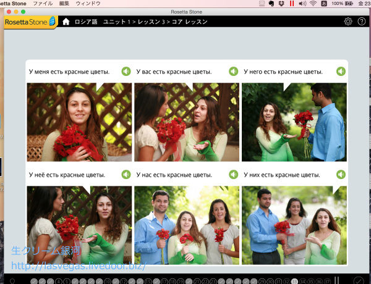This screenshot has width=371, height=284.
Task: Click the text 'У вас есть красные цветы.'
Action: click(x=174, y=72)
